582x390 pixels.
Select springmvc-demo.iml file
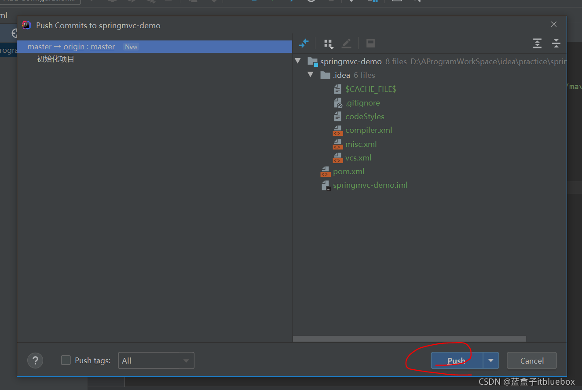click(x=370, y=185)
